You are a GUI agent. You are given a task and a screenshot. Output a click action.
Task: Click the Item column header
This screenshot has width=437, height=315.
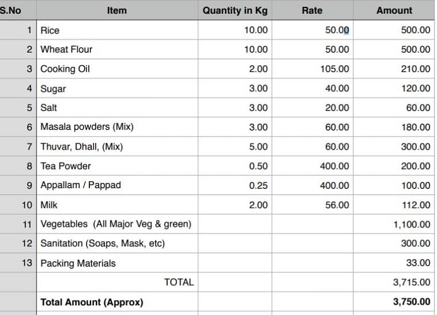click(116, 10)
